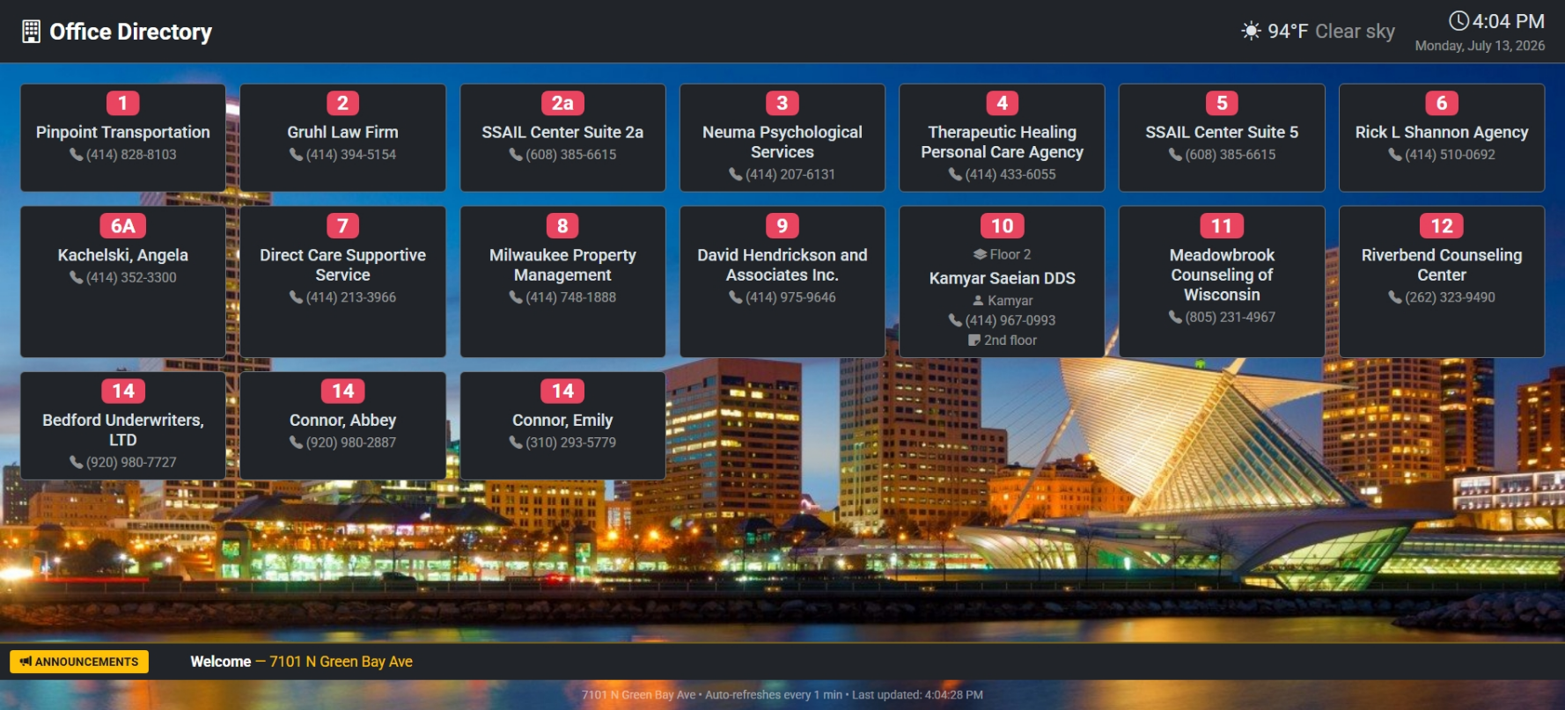Screen dimensions: 1565x710
Task: Click phone number (414) 394-5154
Action: (351, 155)
